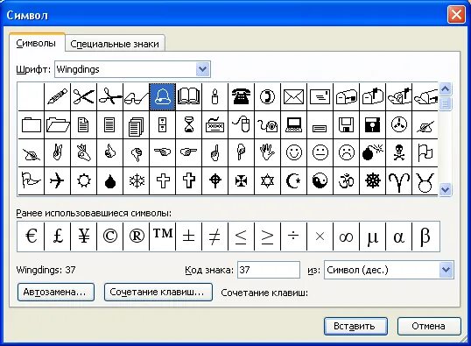This screenshot has height=346, width=471.
Task: Pick the laptop computer symbol
Action: [x=293, y=124]
